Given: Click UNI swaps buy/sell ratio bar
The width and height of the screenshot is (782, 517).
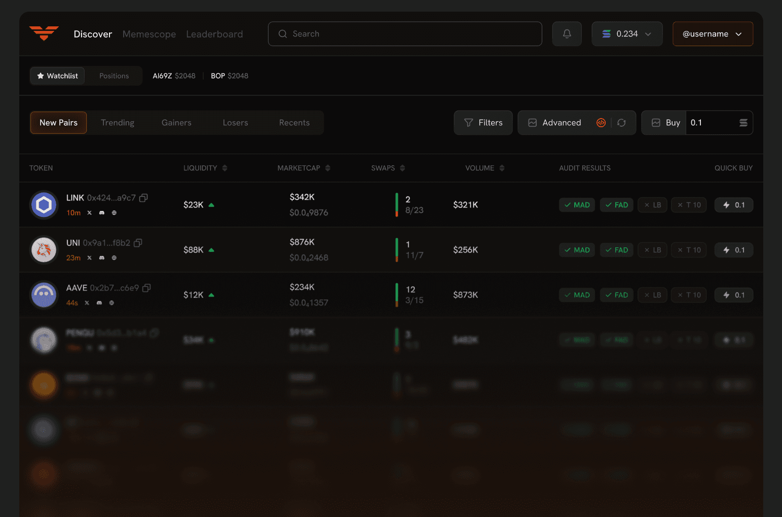Looking at the screenshot, I should (x=397, y=250).
